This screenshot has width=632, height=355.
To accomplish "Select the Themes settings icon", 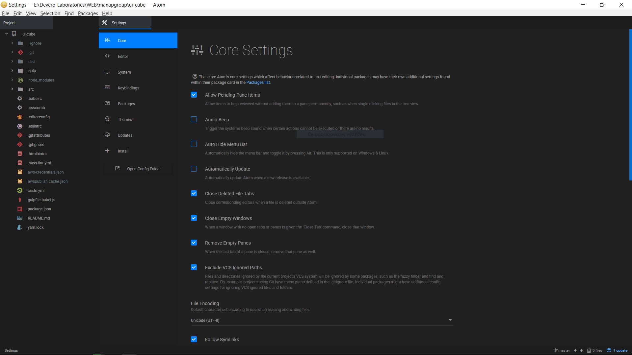I will click(x=107, y=119).
